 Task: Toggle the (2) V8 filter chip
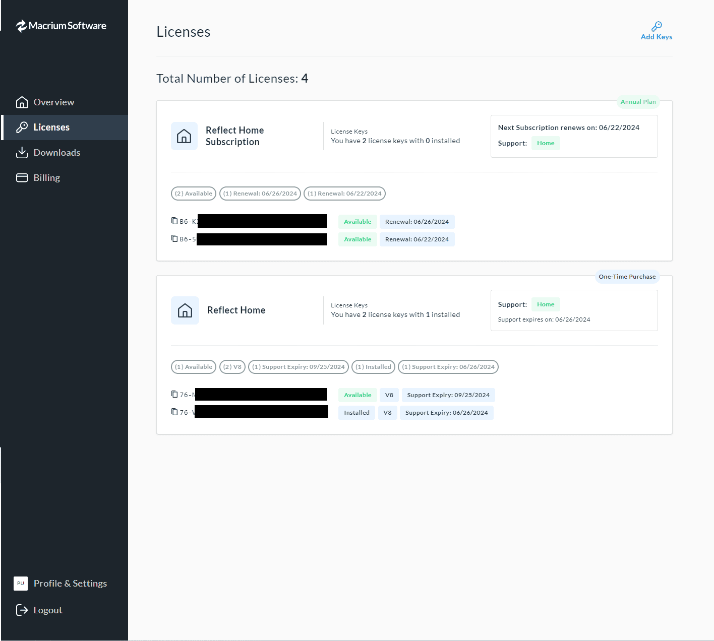232,367
